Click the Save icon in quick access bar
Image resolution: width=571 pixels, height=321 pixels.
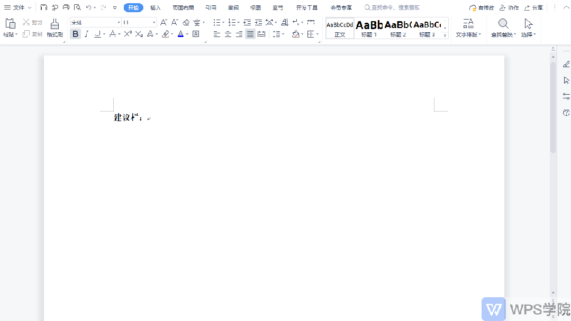pos(44,7)
